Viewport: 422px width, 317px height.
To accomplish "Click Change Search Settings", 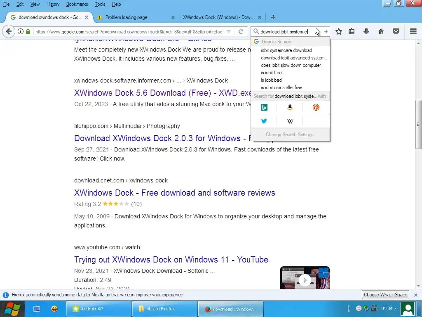I will (x=290, y=134).
